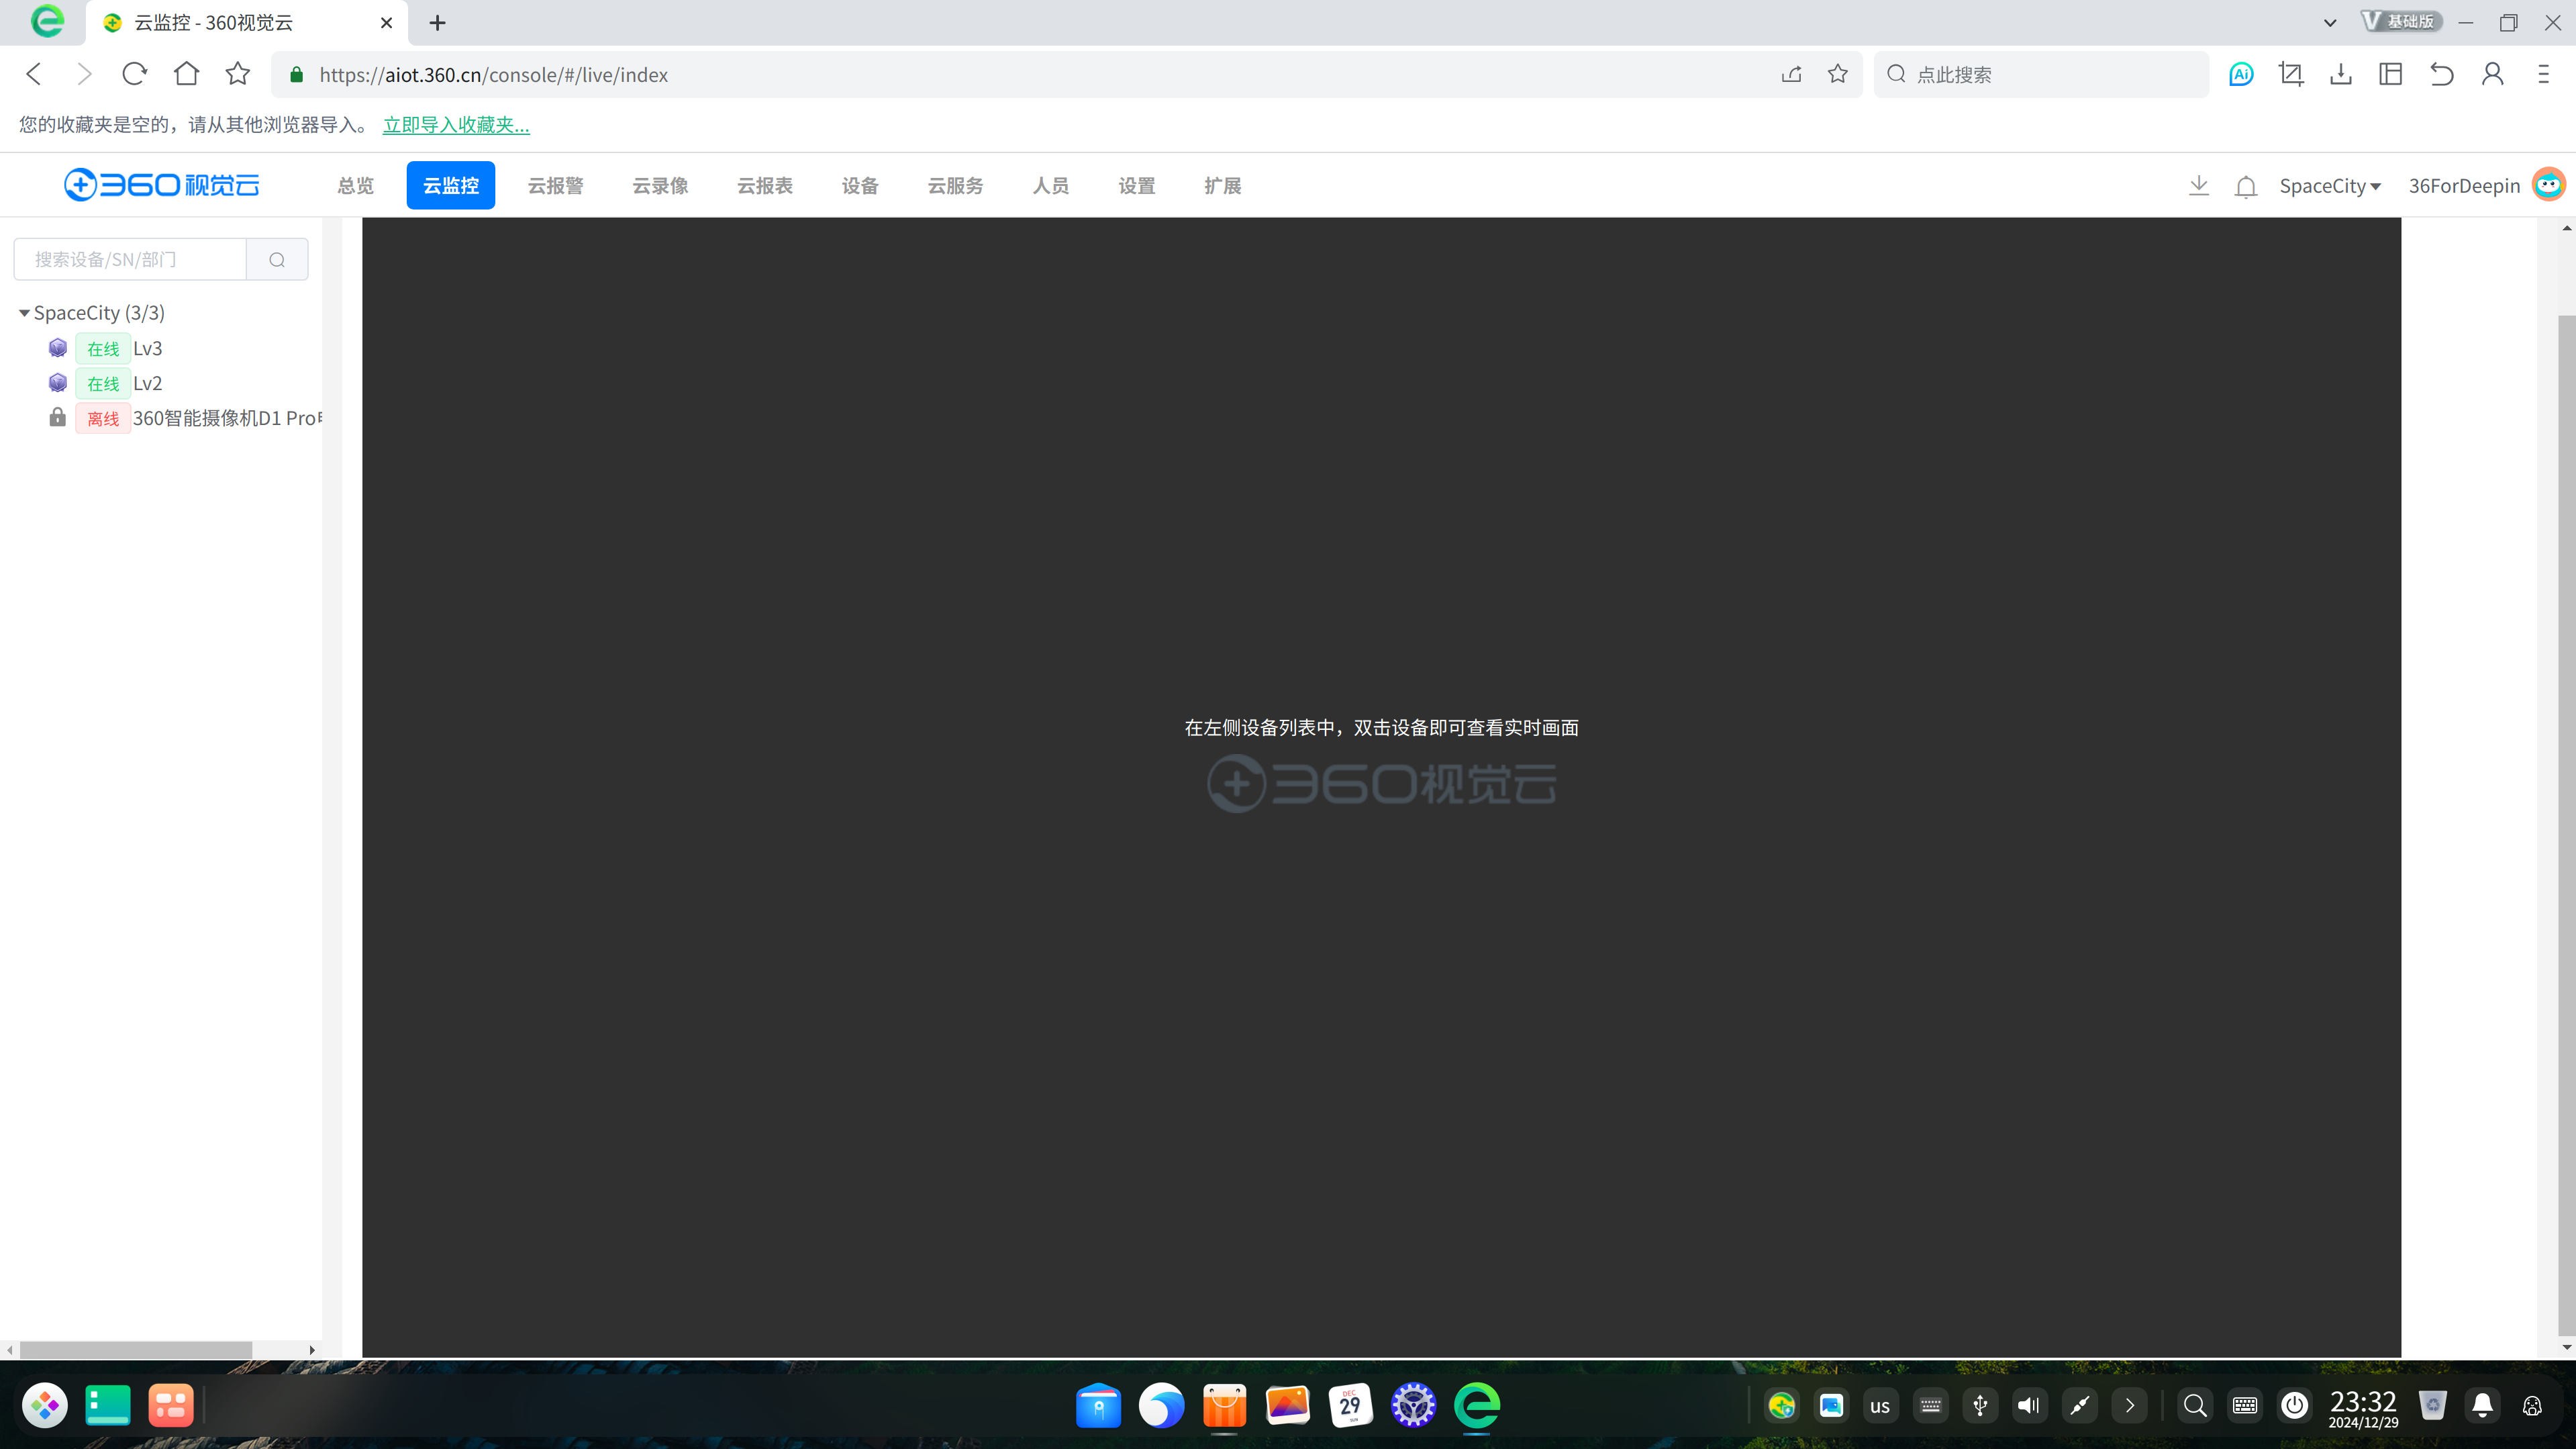The width and height of the screenshot is (2576, 1449).
Task: Click the AI assistant icon in the browser toolbar
Action: tap(2241, 74)
